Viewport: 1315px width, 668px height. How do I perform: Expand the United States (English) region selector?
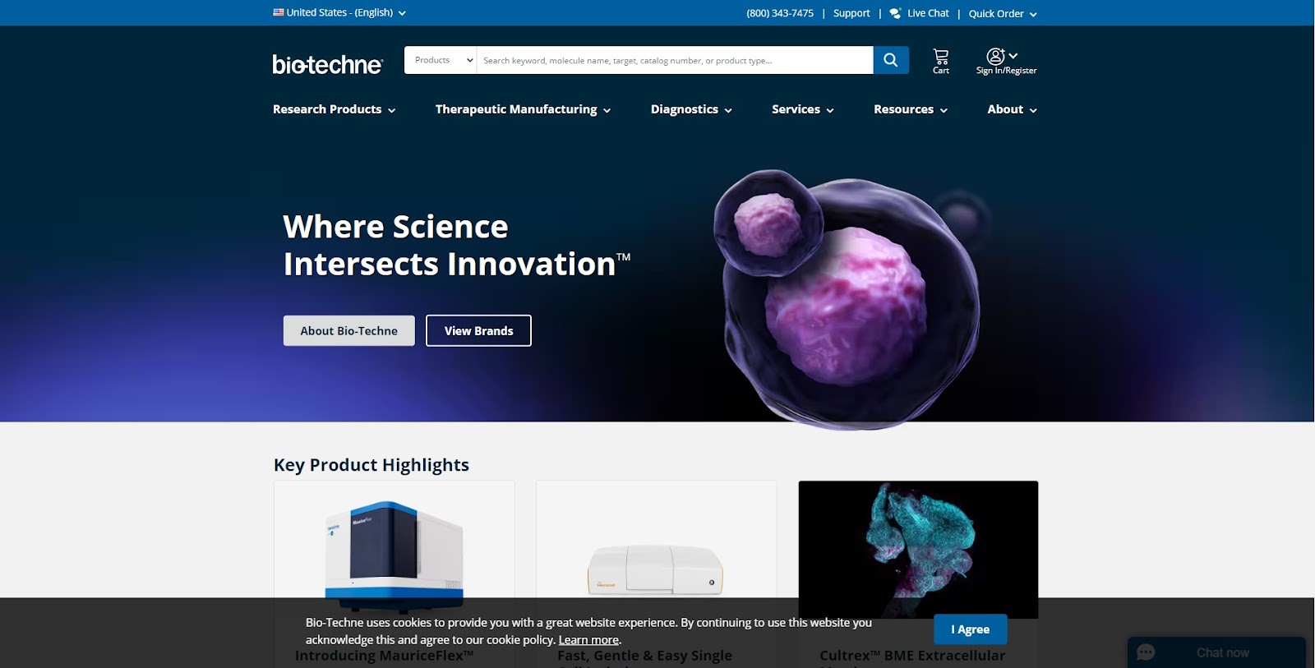click(339, 12)
